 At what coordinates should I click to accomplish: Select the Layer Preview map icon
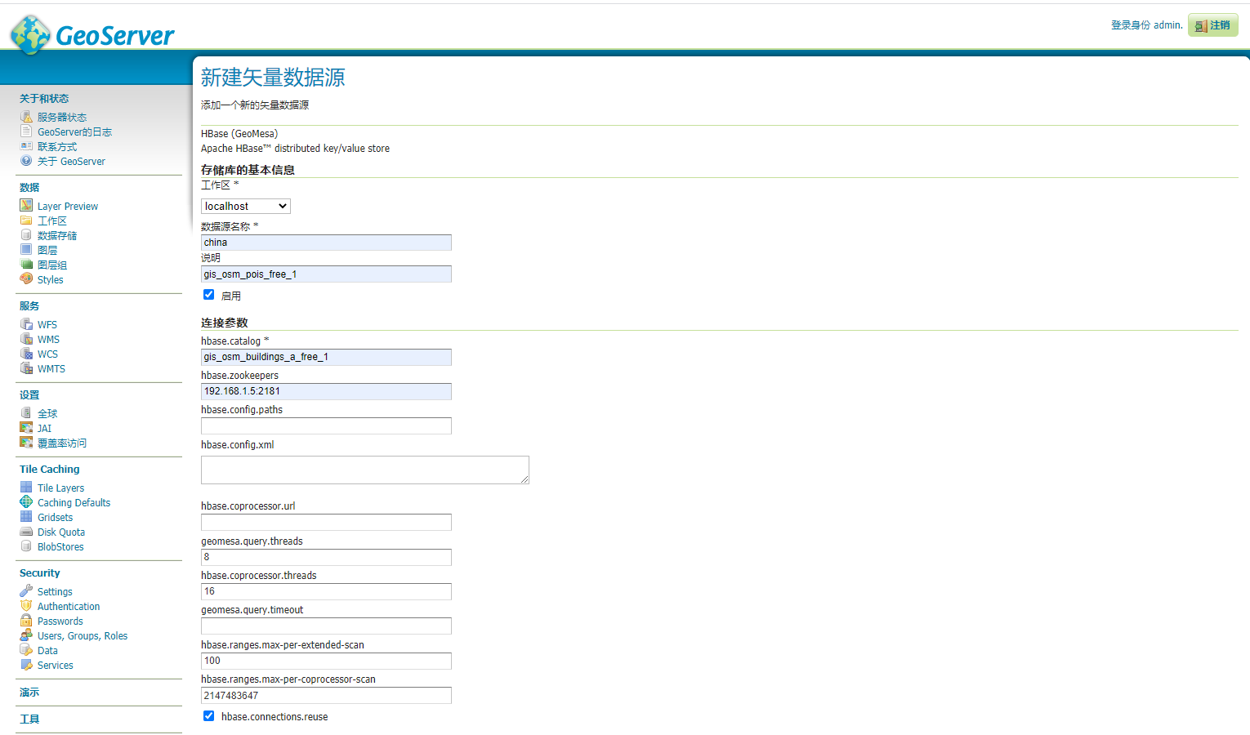25,205
